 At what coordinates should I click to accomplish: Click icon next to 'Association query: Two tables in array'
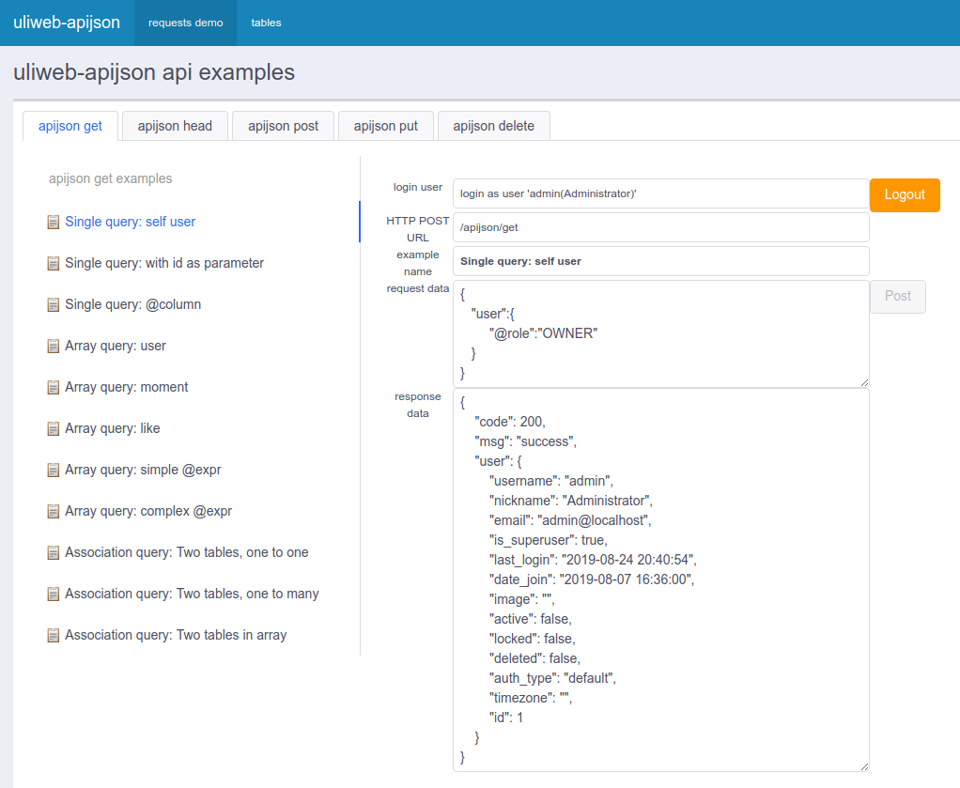pos(54,636)
